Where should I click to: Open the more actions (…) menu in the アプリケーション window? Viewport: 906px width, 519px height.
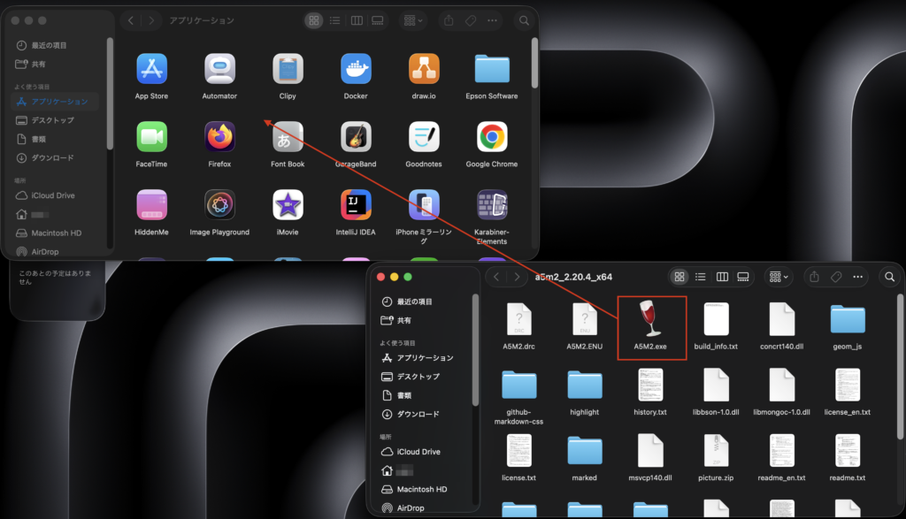[492, 20]
